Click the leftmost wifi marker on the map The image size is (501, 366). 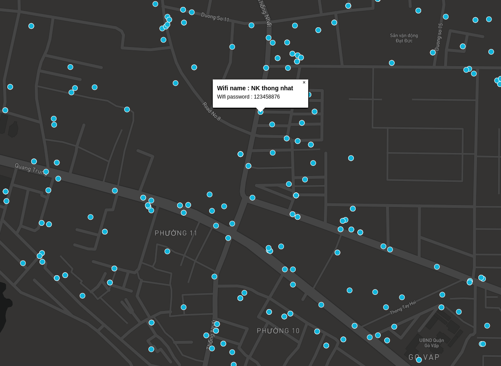(x=5, y=110)
